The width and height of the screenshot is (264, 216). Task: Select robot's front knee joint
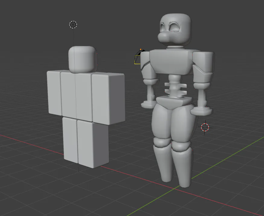tap(181, 147)
